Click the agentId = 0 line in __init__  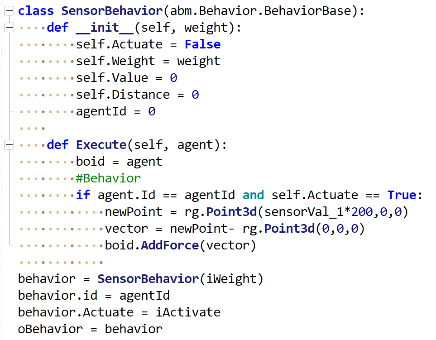(115, 111)
